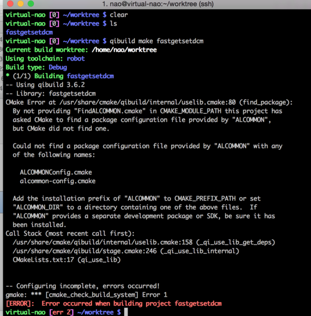The height and width of the screenshot is (316, 311).
Task: Click the window title nao@virtual-nao:~/worktree (ssh)
Action: click(x=158, y=4)
